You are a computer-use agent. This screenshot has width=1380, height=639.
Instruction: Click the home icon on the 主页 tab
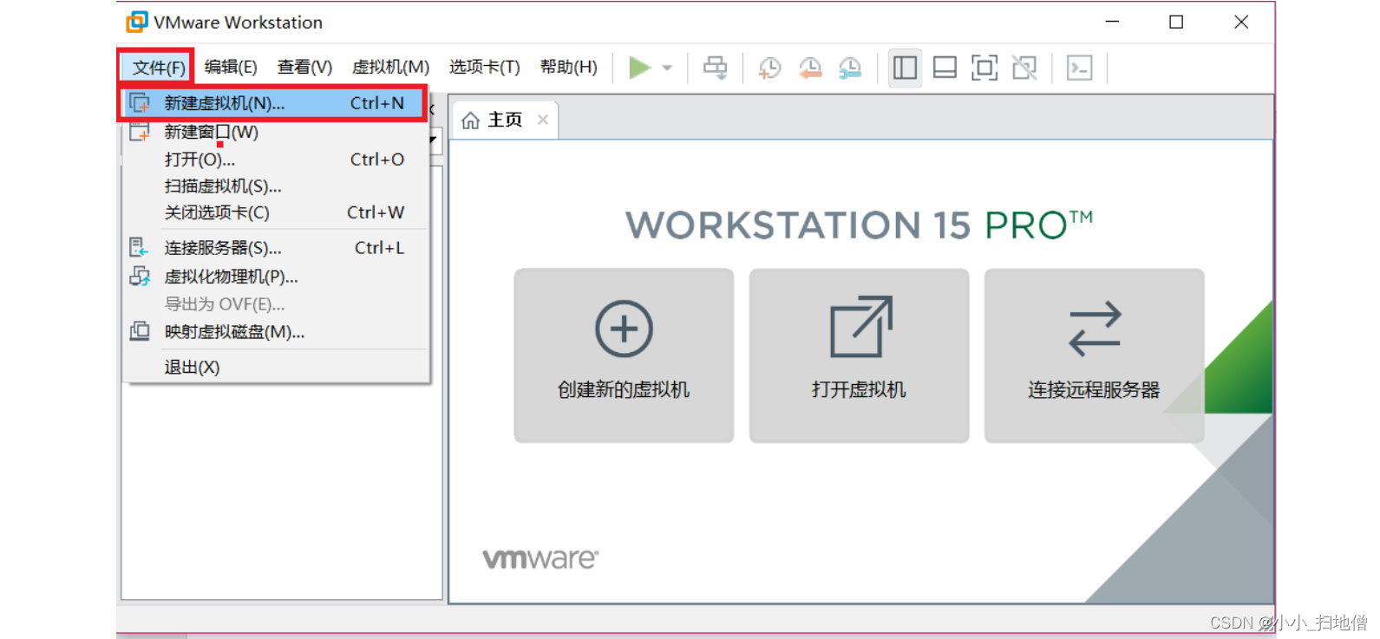click(470, 120)
